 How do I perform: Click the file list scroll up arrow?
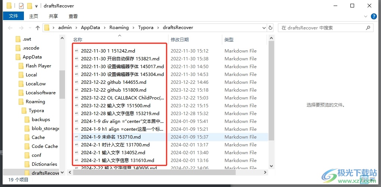click(271, 38)
